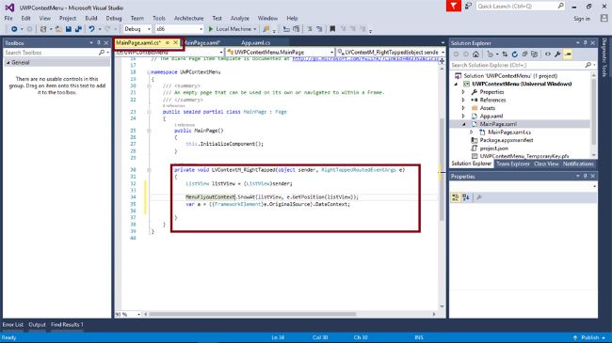The width and height of the screenshot is (612, 343).
Task: Click the editor horizontal scrollbar
Action: click(x=252, y=314)
